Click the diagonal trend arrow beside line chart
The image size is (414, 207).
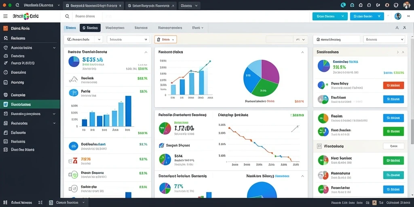click(295, 128)
